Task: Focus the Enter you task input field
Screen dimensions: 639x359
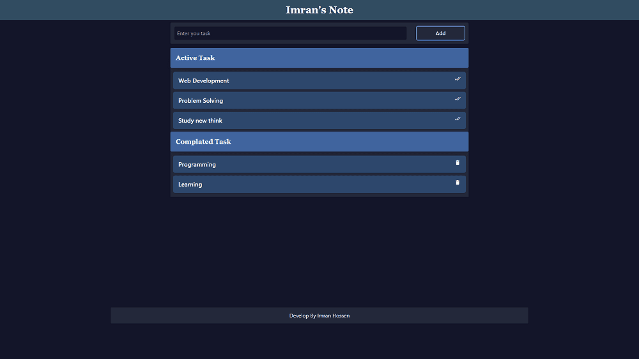Action: click(290, 33)
